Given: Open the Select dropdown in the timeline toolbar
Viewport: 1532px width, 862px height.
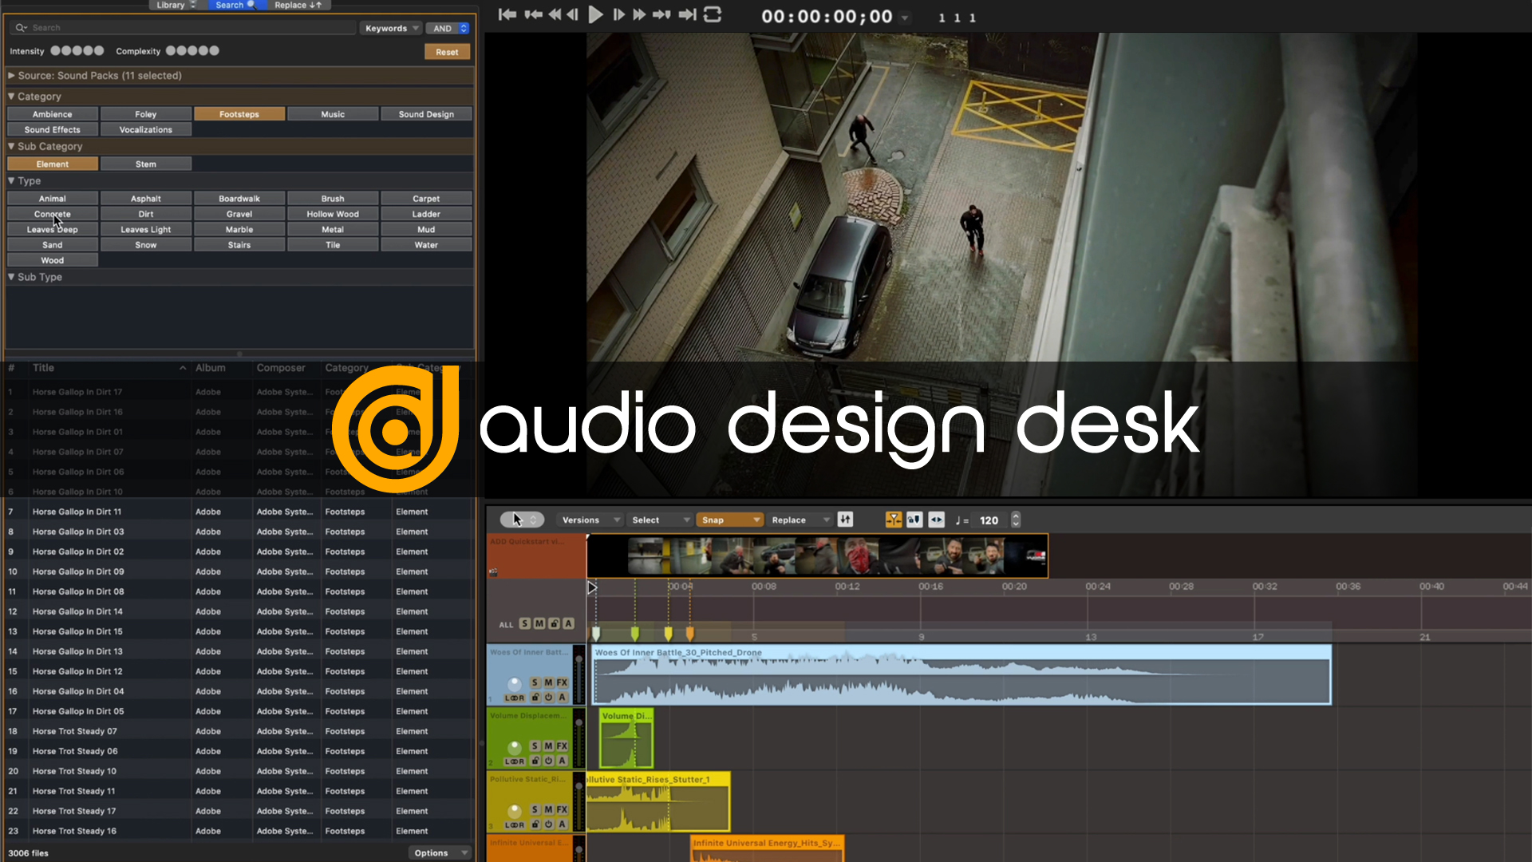Looking at the screenshot, I should [661, 520].
